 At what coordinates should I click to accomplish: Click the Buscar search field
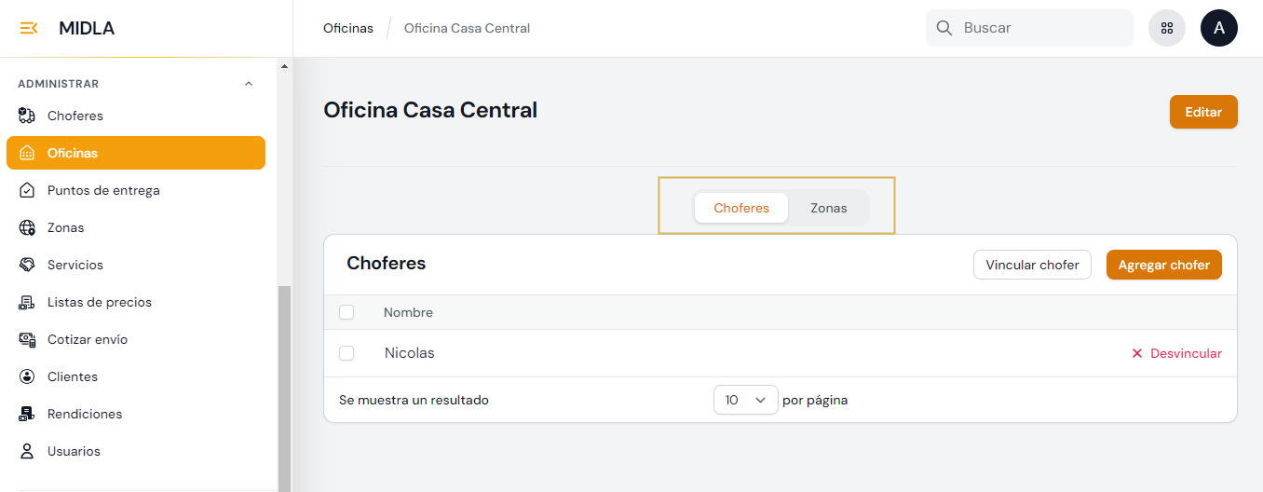1039,28
